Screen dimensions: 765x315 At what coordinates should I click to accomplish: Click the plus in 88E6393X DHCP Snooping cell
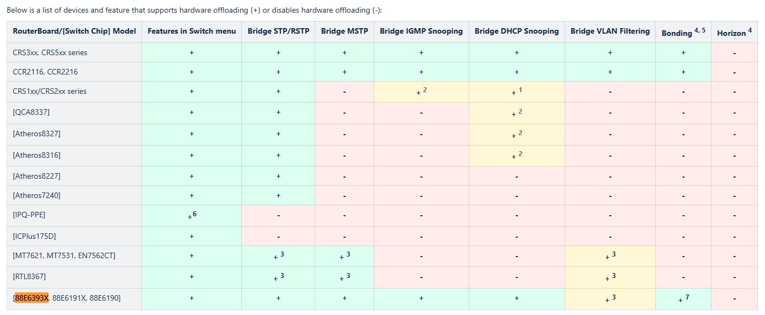point(517,298)
